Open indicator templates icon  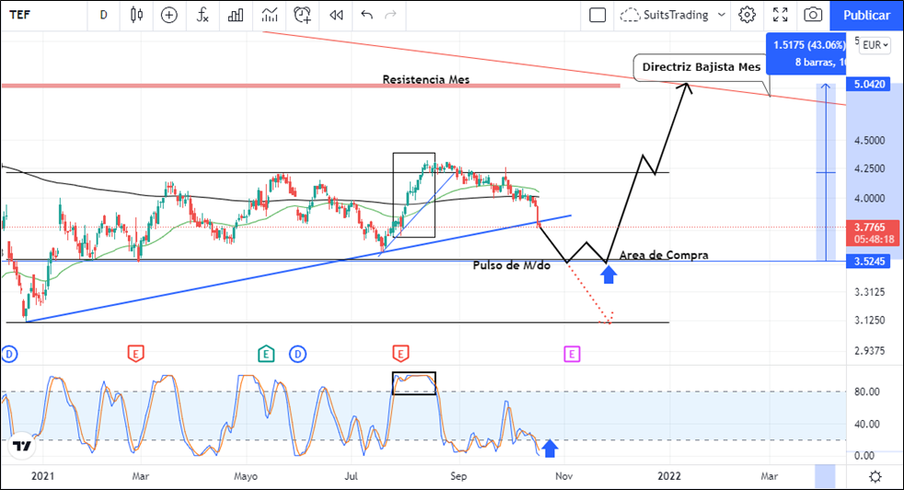(269, 15)
